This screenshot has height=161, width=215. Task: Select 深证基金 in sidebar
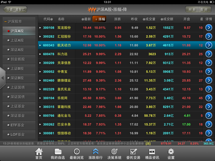19,116
